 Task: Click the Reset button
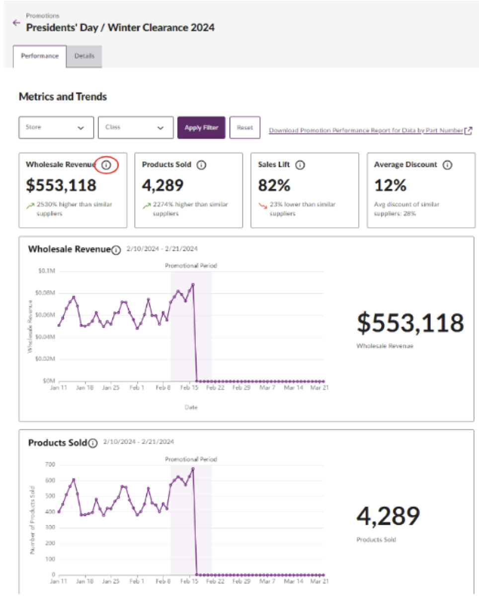click(245, 128)
